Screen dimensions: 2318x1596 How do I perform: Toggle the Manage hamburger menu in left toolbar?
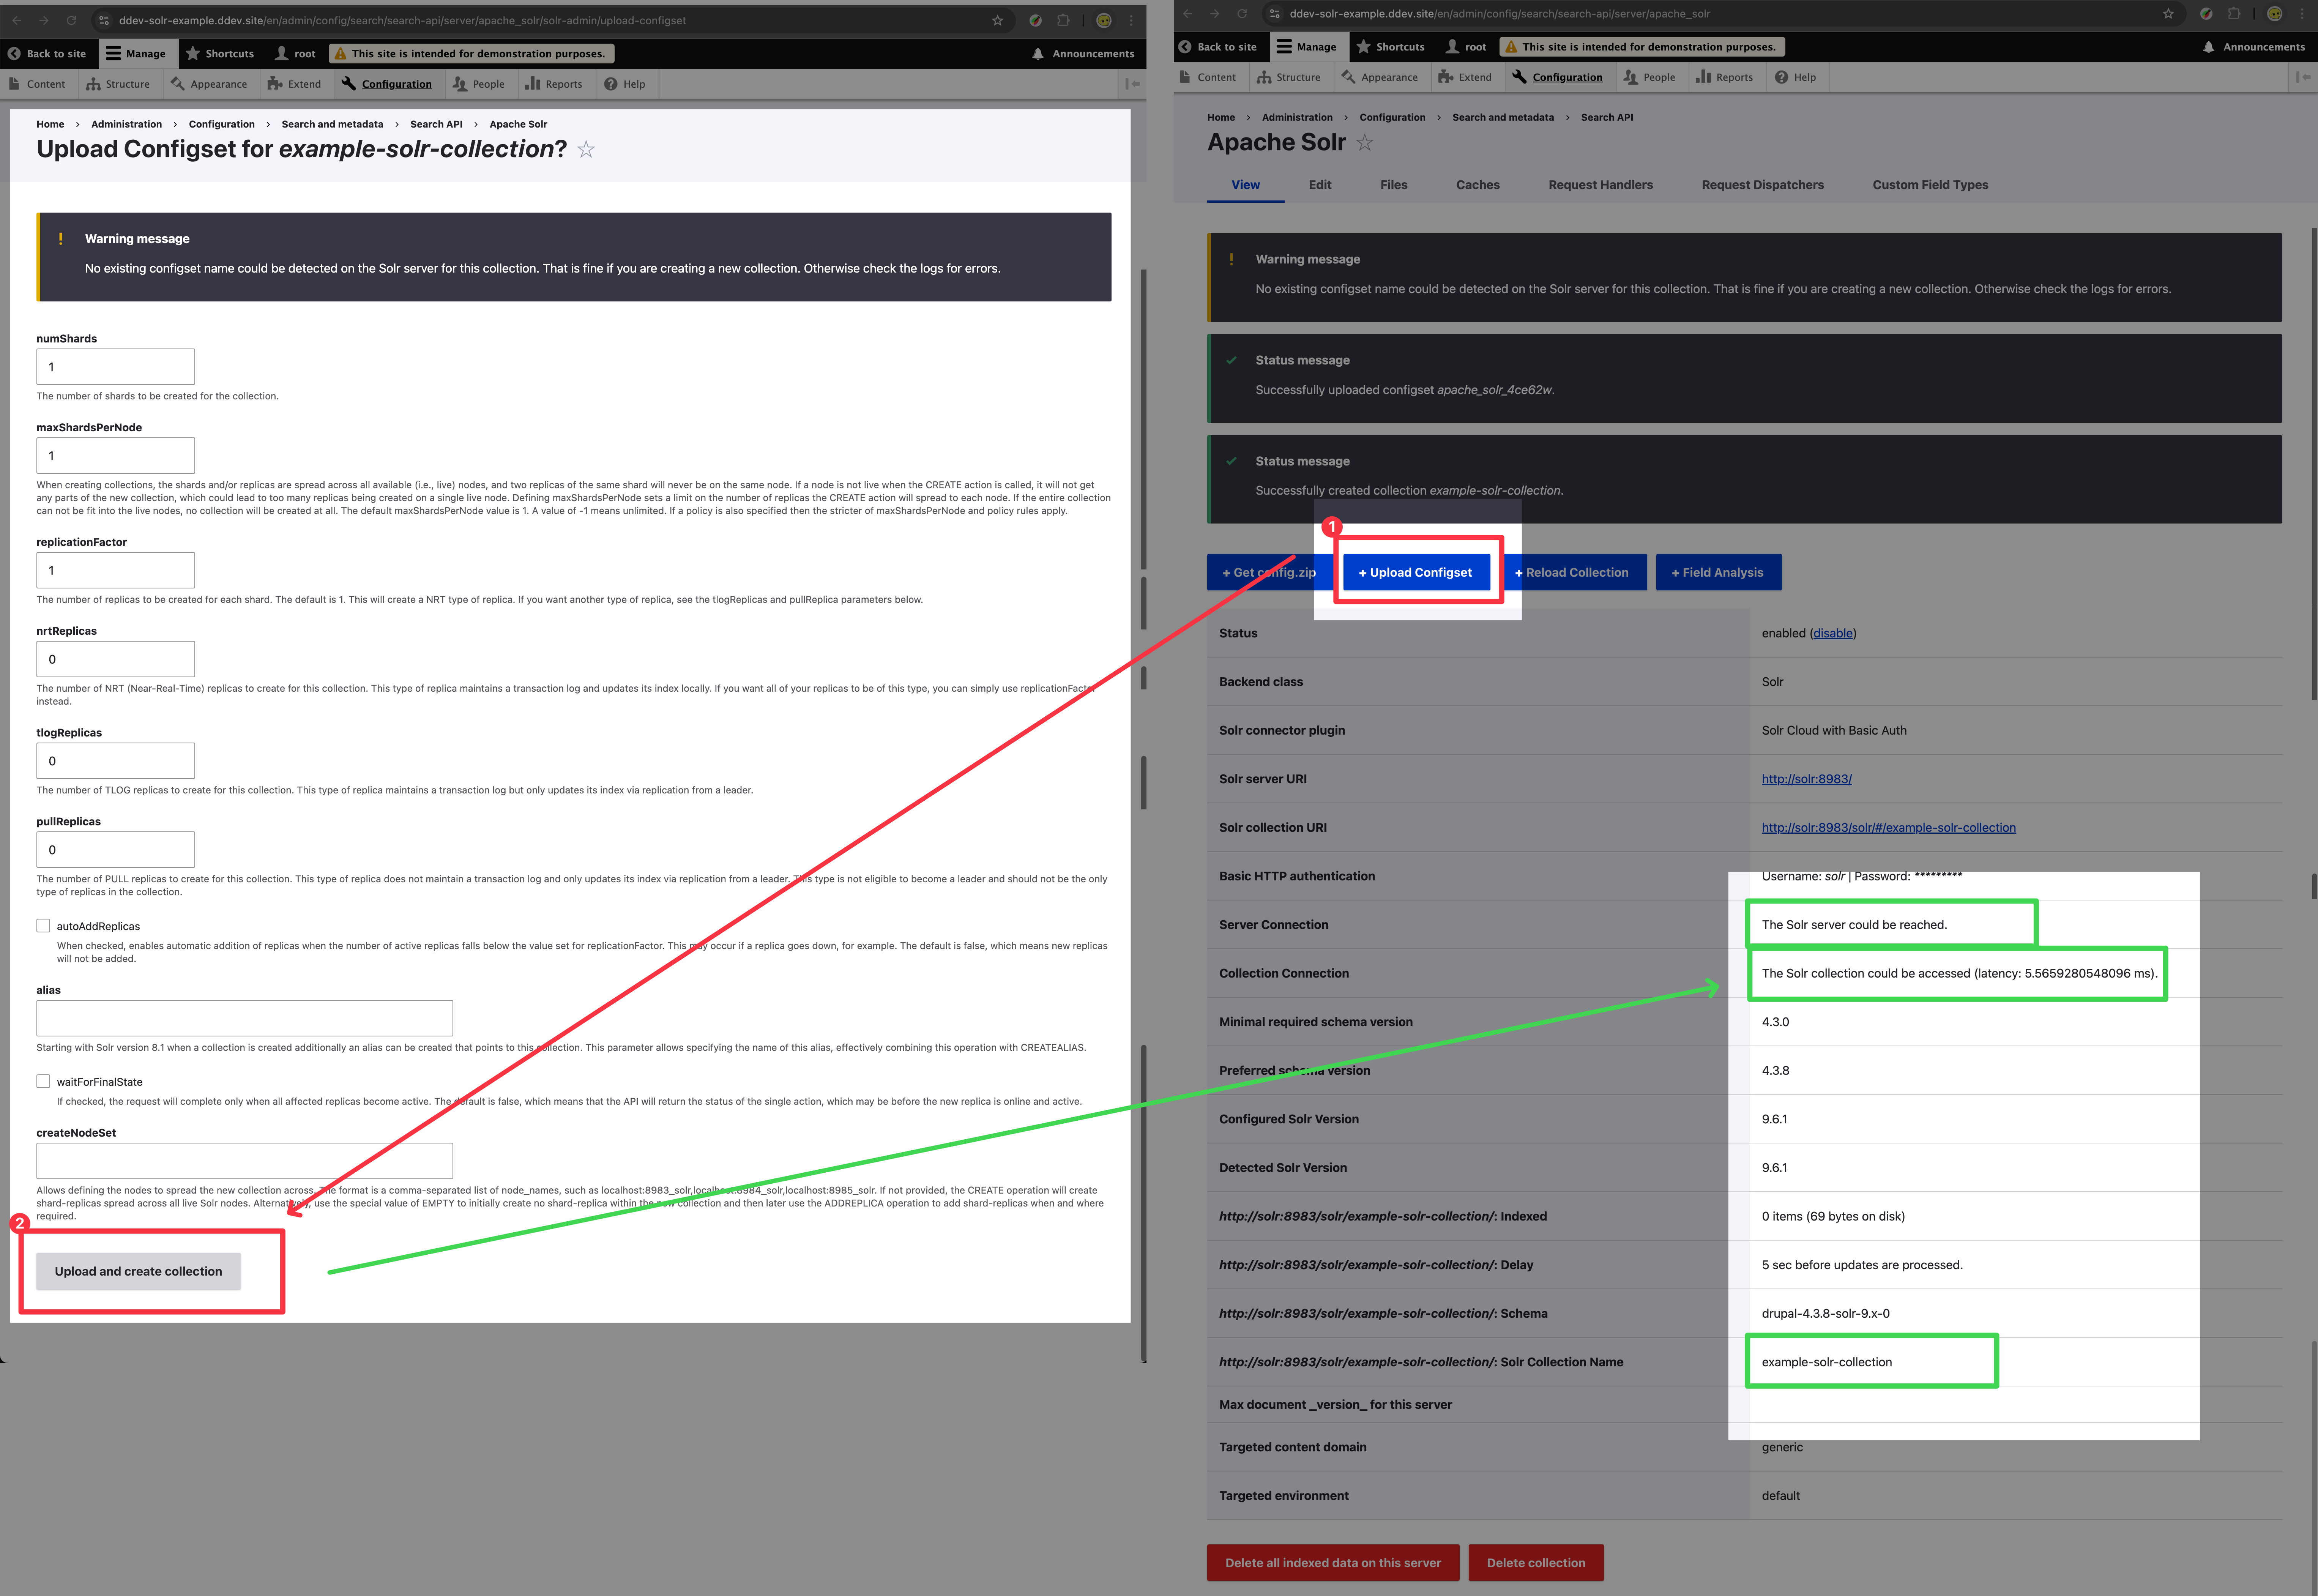click(x=114, y=54)
